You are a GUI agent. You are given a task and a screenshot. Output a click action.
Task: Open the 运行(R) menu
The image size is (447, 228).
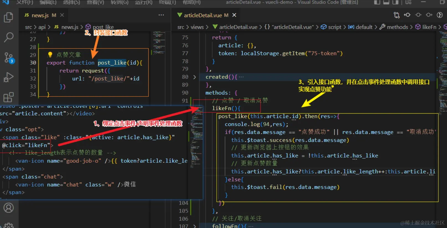144,2
